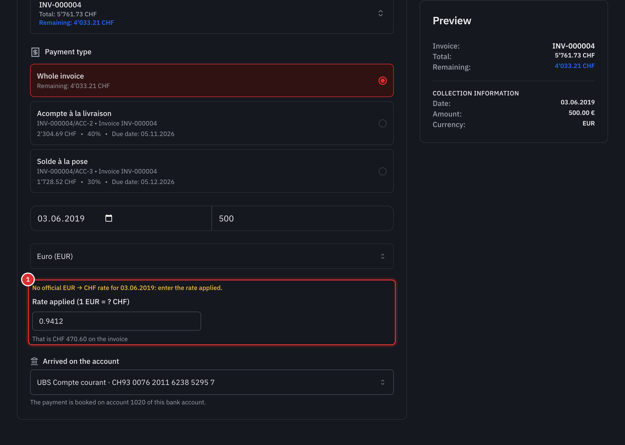Click the amount field containing 500

(x=303, y=218)
